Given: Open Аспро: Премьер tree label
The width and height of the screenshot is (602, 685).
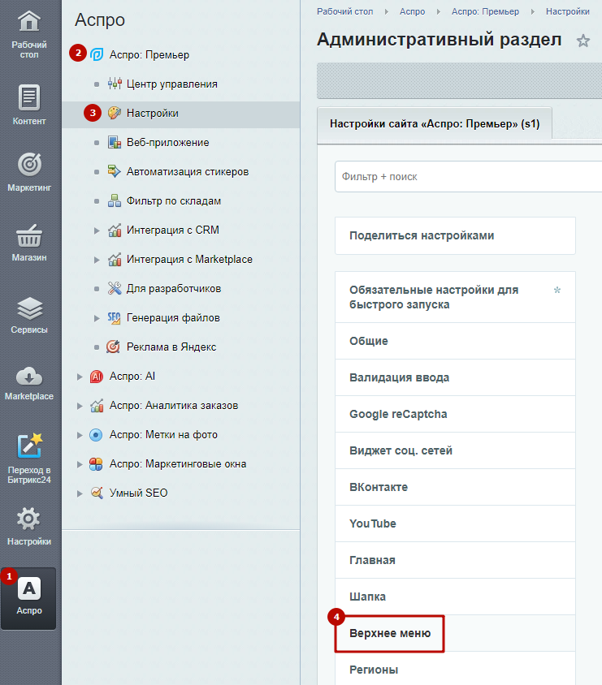Looking at the screenshot, I should 149,55.
